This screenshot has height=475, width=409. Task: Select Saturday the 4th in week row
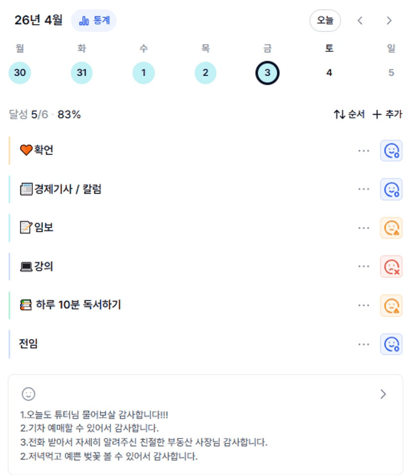pyautogui.click(x=329, y=73)
